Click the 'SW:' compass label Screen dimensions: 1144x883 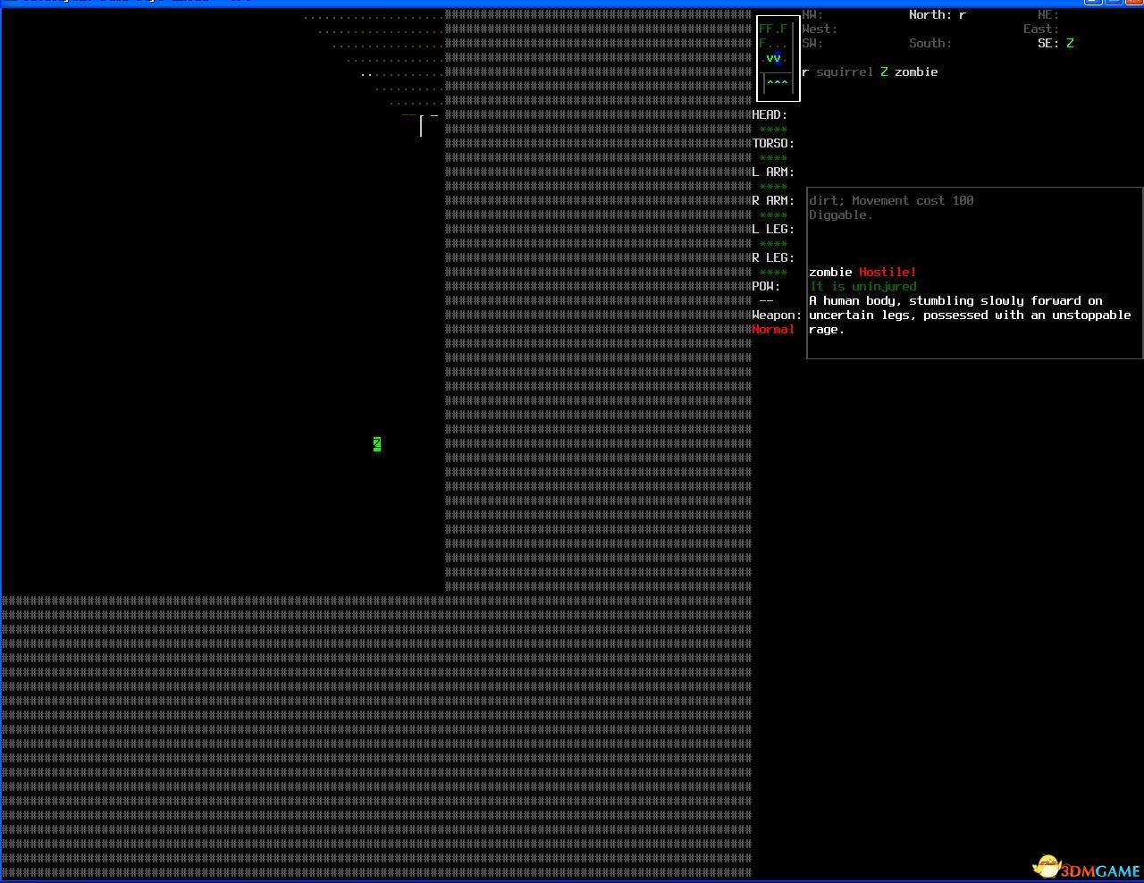point(812,43)
